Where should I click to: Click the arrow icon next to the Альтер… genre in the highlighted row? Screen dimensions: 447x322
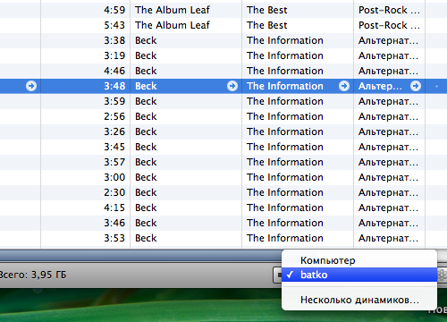[416, 86]
